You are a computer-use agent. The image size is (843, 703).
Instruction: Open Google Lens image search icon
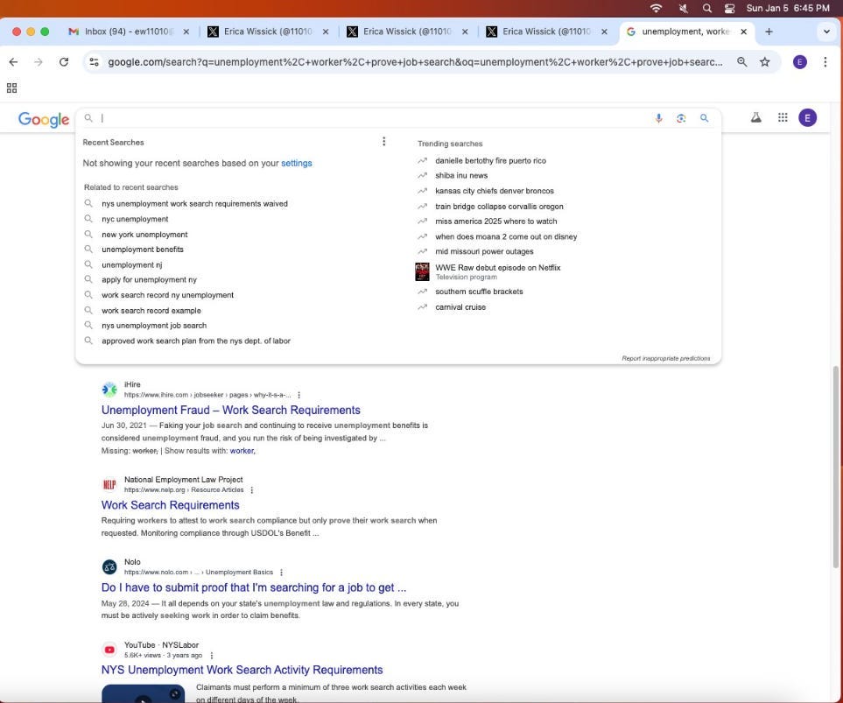pyautogui.click(x=681, y=118)
